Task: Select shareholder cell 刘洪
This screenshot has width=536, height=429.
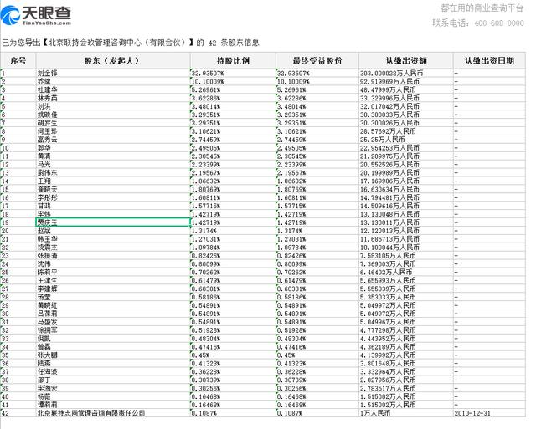Action: click(113, 106)
